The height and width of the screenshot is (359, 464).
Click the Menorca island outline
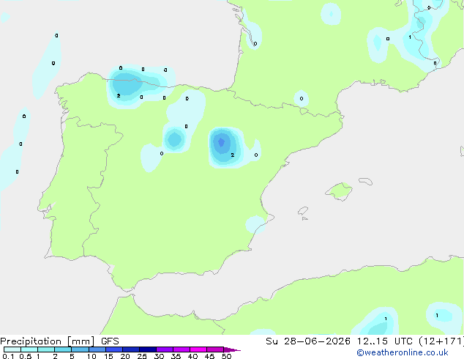point(365,181)
